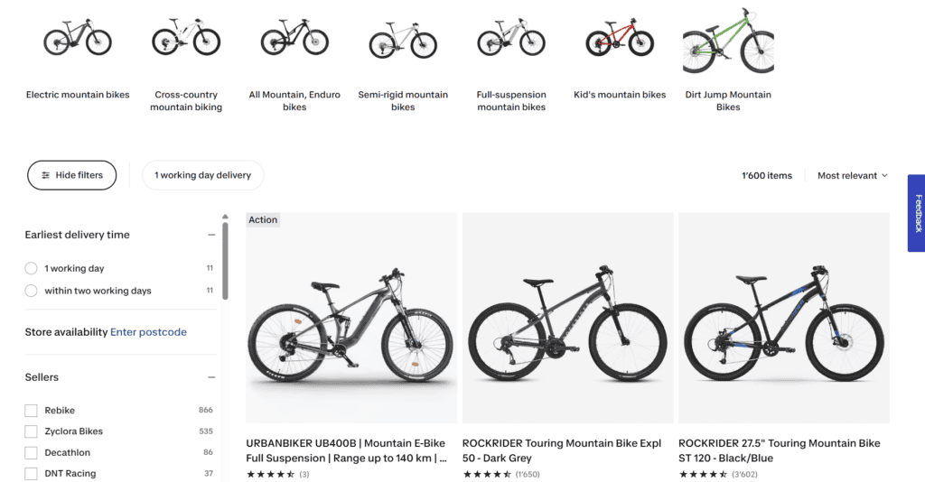Open the Most relevant sort dropdown
Viewport: 925px width, 482px height.
(x=853, y=176)
